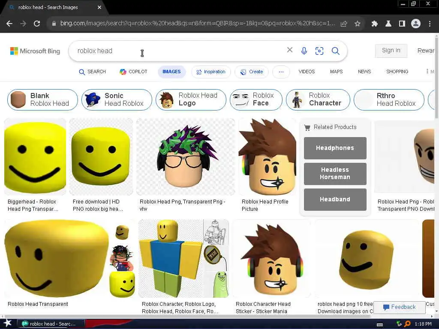Click the tray keyboard icon
This screenshot has height=329, width=439.
[380, 325]
